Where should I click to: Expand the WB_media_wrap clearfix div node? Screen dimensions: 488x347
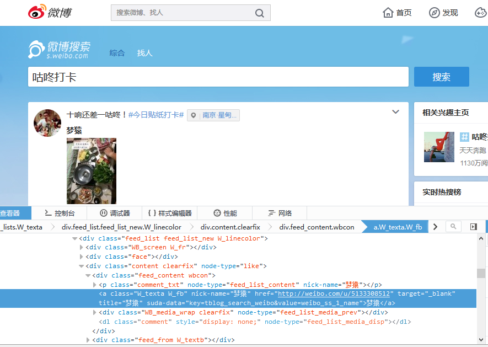(x=95, y=312)
